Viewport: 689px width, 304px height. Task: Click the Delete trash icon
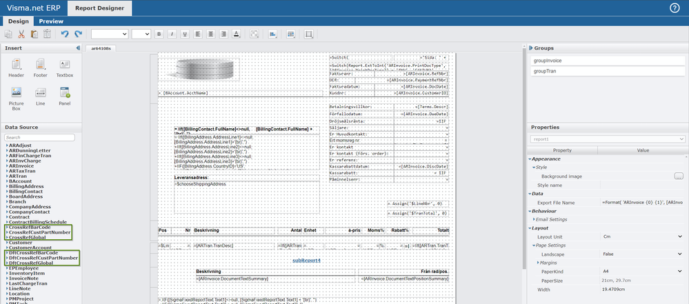[x=47, y=34]
